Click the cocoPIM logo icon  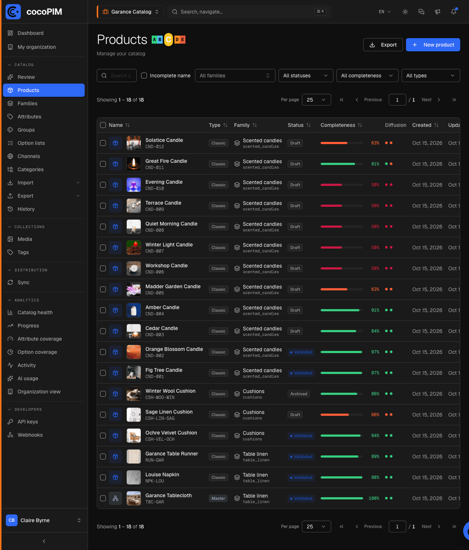coord(13,12)
